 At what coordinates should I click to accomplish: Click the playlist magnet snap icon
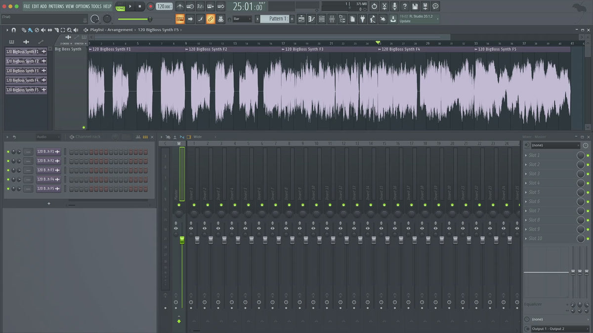tap(13, 30)
